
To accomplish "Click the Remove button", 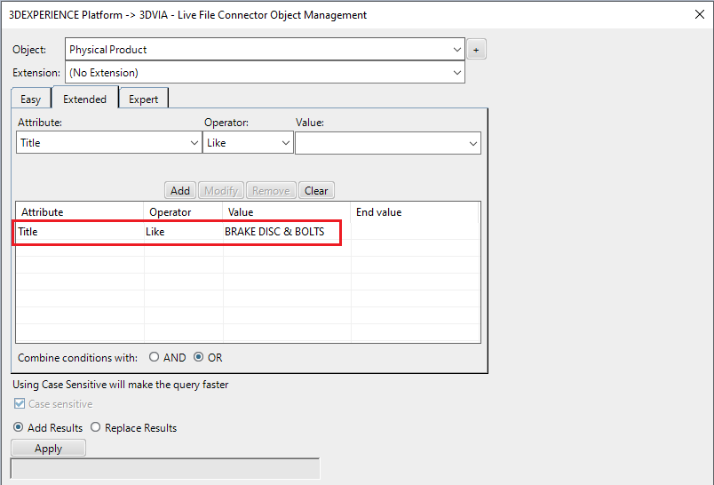I will click(271, 190).
